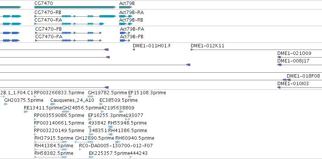322x159 pixels.
Task: Select the Act79B gene bar
Action: point(126,7)
